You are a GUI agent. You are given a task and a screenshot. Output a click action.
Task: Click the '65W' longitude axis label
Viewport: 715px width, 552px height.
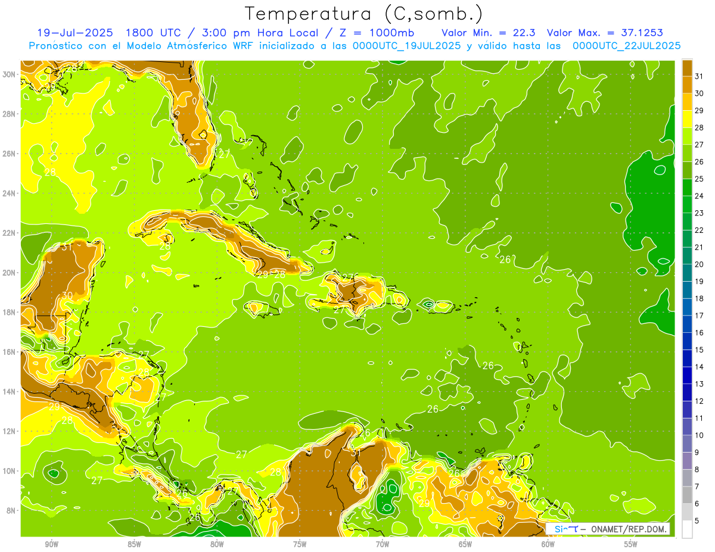click(465, 544)
